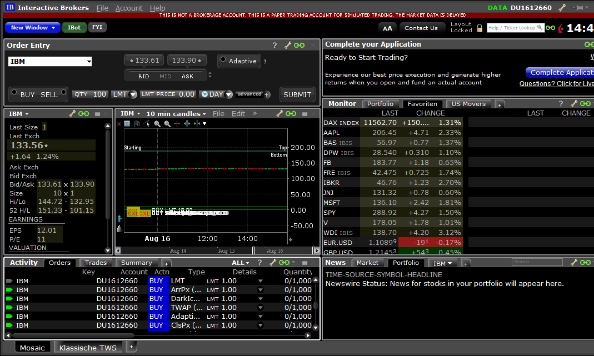The height and width of the screenshot is (356, 594).
Task: Click the red IB logo beside the clock
Action: (561, 28)
